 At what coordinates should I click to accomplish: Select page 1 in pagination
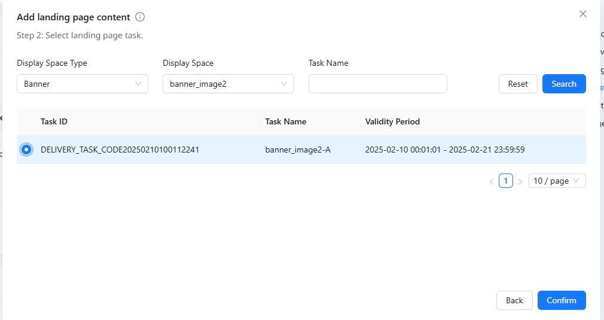click(x=506, y=181)
